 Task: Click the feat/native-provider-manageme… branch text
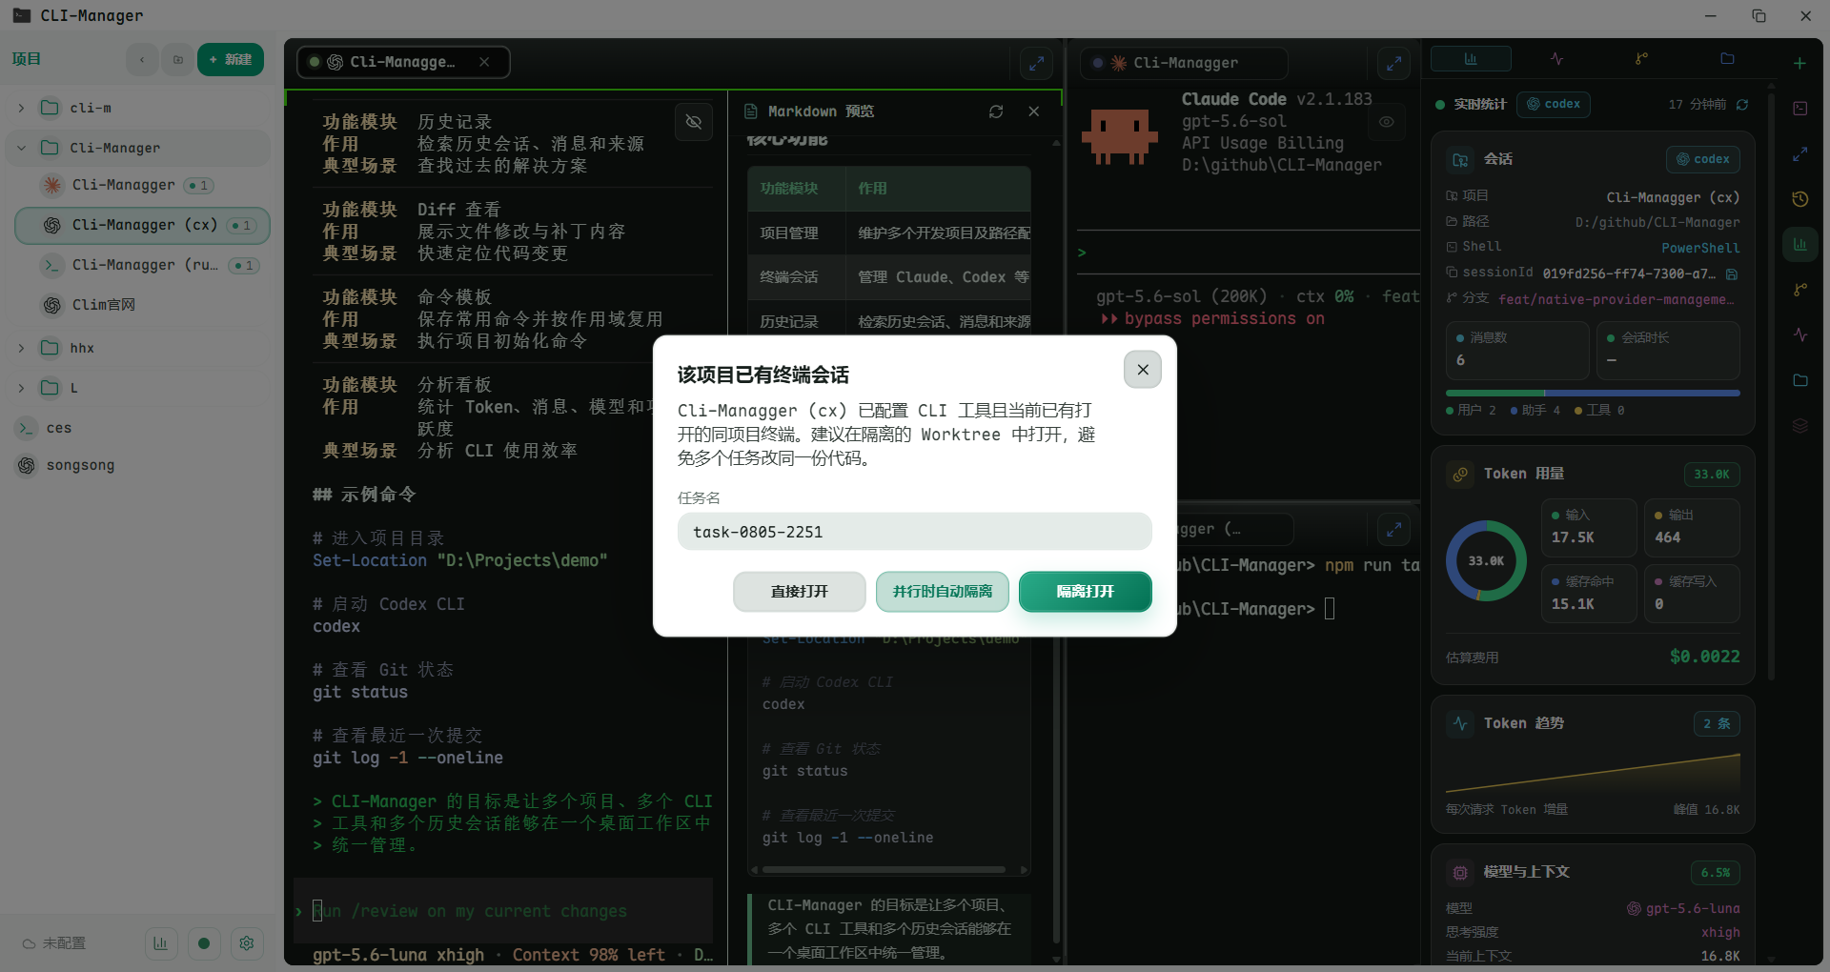(1616, 299)
